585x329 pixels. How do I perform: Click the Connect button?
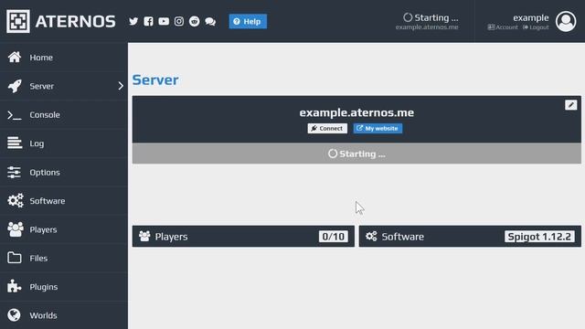point(327,128)
